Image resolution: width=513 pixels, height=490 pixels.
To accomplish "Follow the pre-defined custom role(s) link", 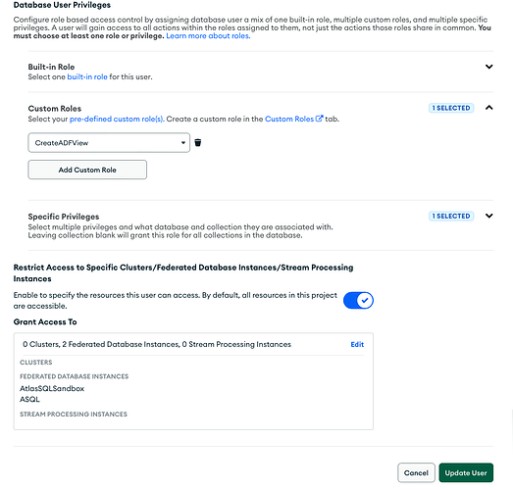I will [x=116, y=119].
